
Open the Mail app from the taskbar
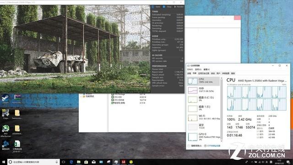click(93, 162)
